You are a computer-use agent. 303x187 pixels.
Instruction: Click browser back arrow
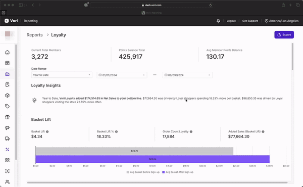(x=33, y=5)
